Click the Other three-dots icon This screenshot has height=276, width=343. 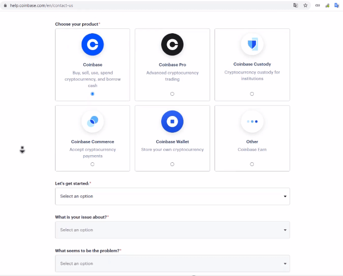[252, 121]
